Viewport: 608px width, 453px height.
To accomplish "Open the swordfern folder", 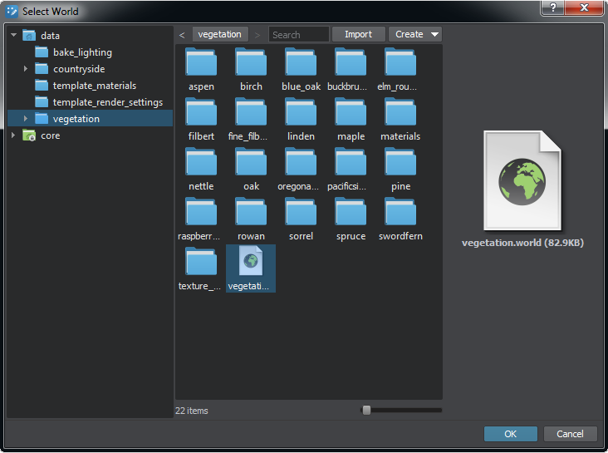I will tap(400, 213).
